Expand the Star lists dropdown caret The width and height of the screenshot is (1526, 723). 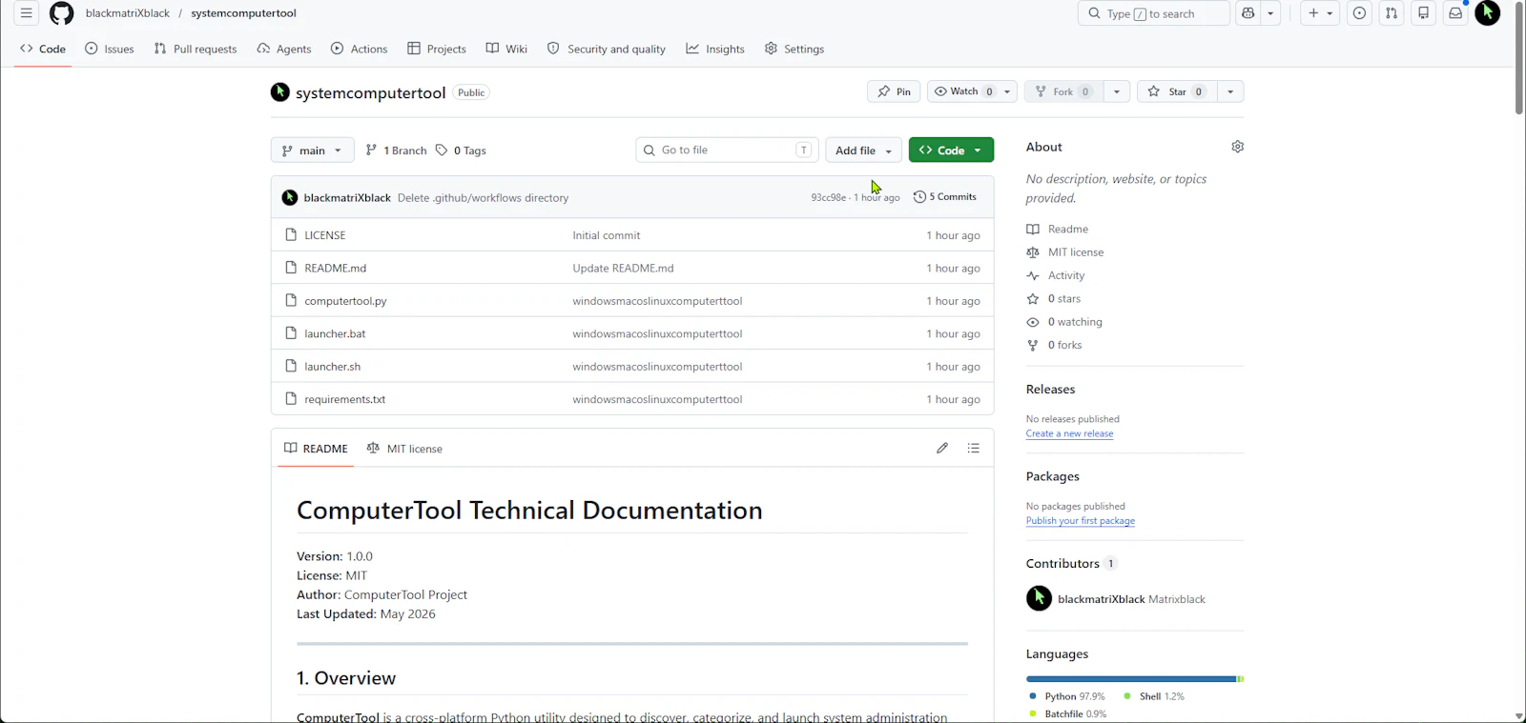pos(1230,91)
